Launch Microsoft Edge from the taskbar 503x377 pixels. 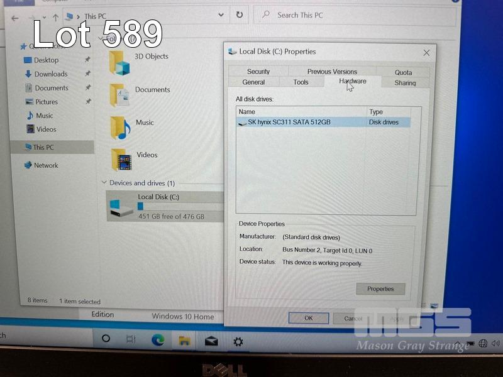[x=157, y=340]
